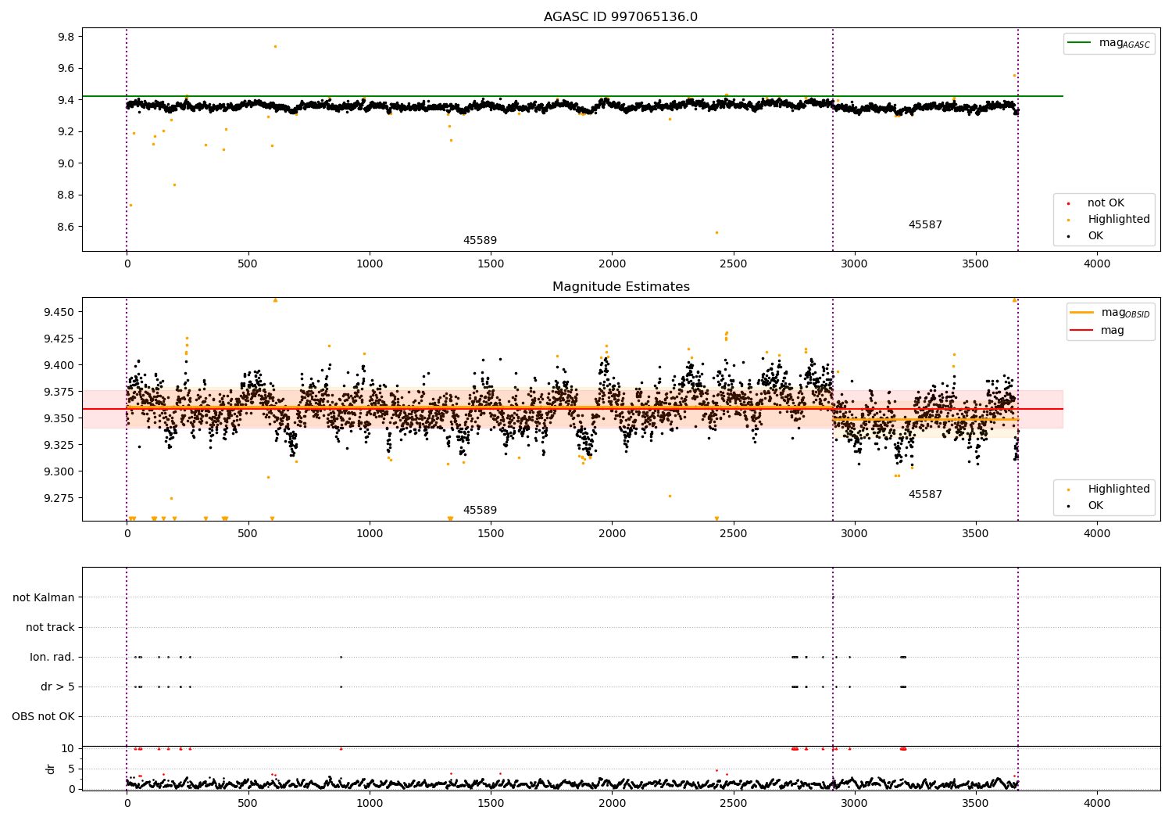Click the 9.6 y-tick label in top plot
Image resolution: width=1172 pixels, height=821 pixels.
coord(66,68)
